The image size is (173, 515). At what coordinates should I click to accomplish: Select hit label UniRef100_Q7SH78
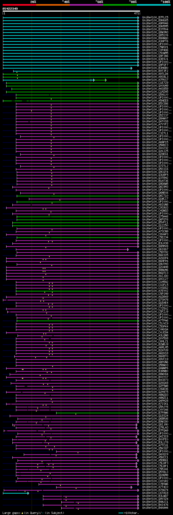155,300
